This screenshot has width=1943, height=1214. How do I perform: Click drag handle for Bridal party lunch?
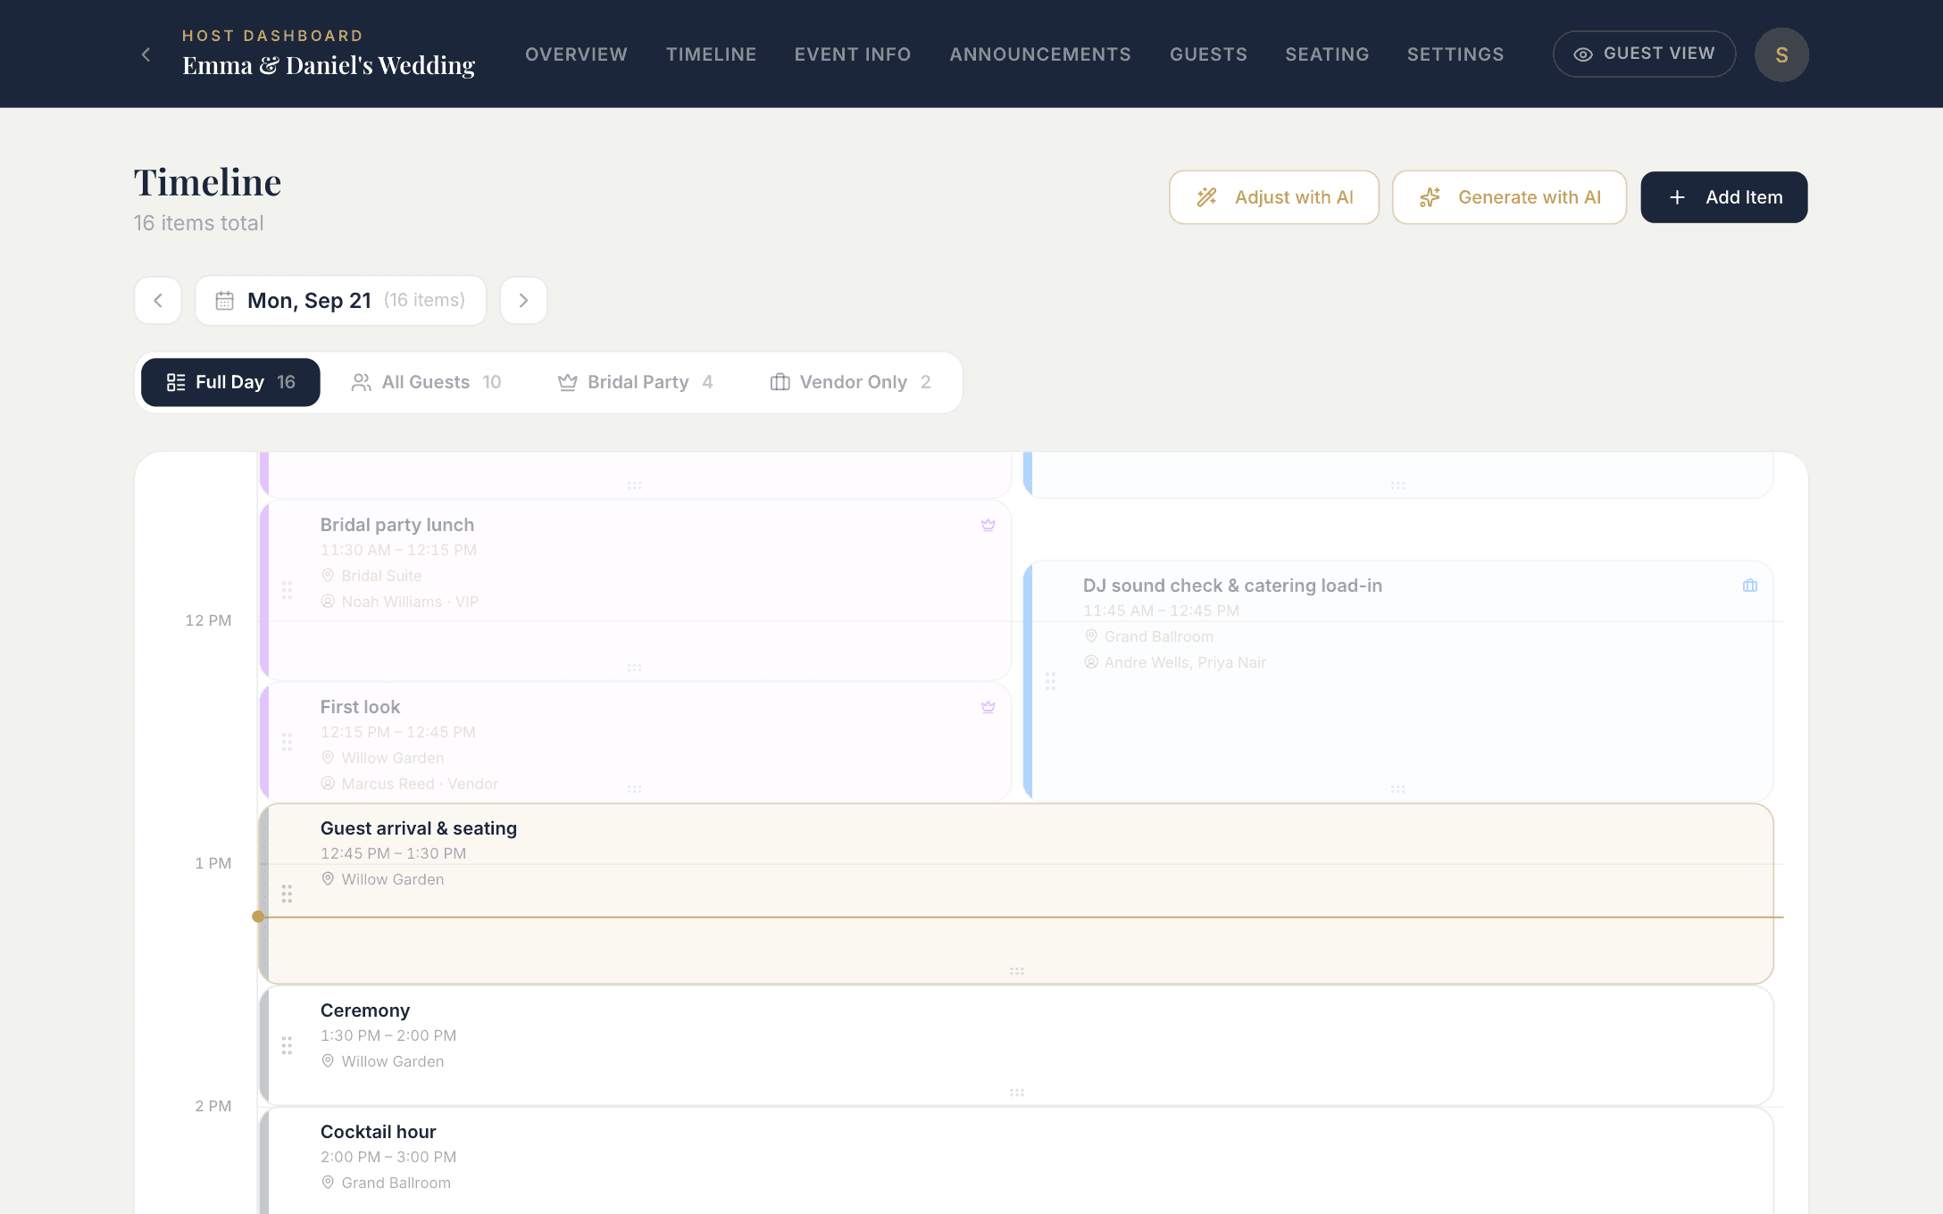(x=287, y=590)
